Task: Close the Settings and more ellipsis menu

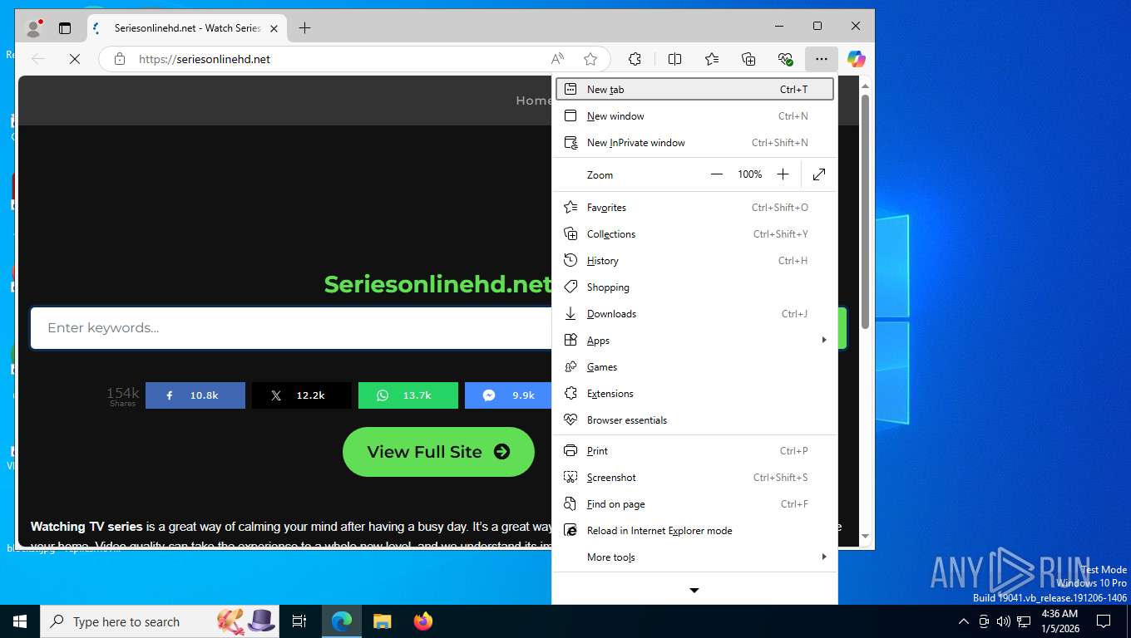Action: tap(822, 59)
